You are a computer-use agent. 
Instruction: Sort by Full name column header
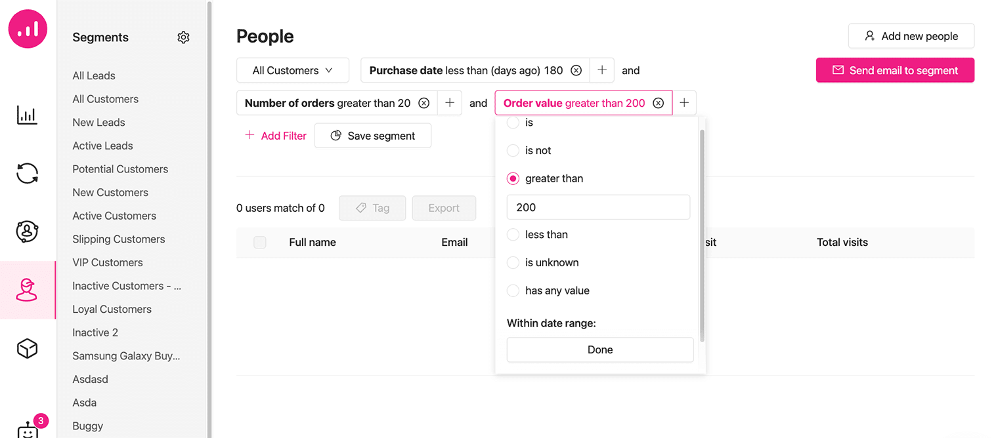(313, 242)
